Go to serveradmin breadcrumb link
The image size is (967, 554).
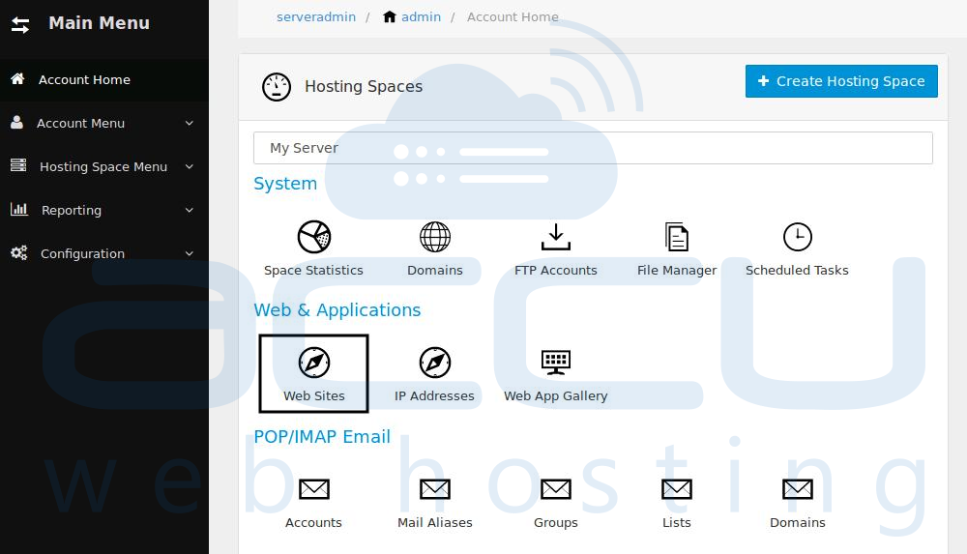point(316,16)
